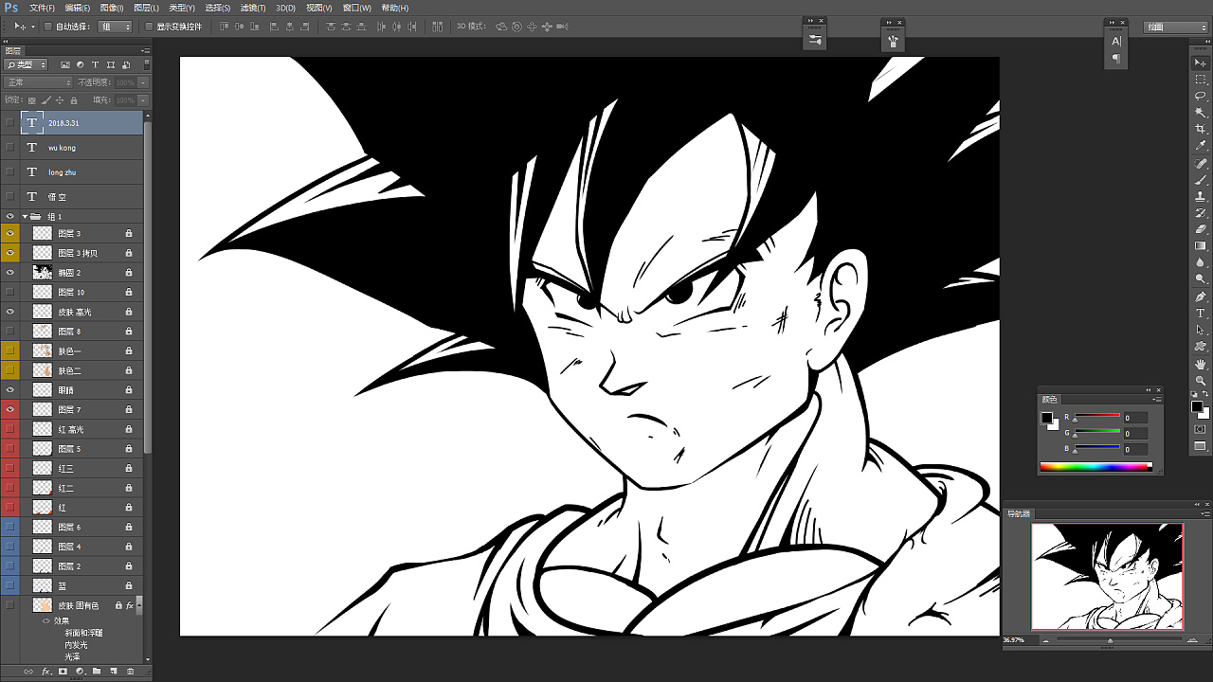Screen dimensions: 1213x682
Task: Open the fill 填充 dropdown arrow
Action: click(x=143, y=99)
